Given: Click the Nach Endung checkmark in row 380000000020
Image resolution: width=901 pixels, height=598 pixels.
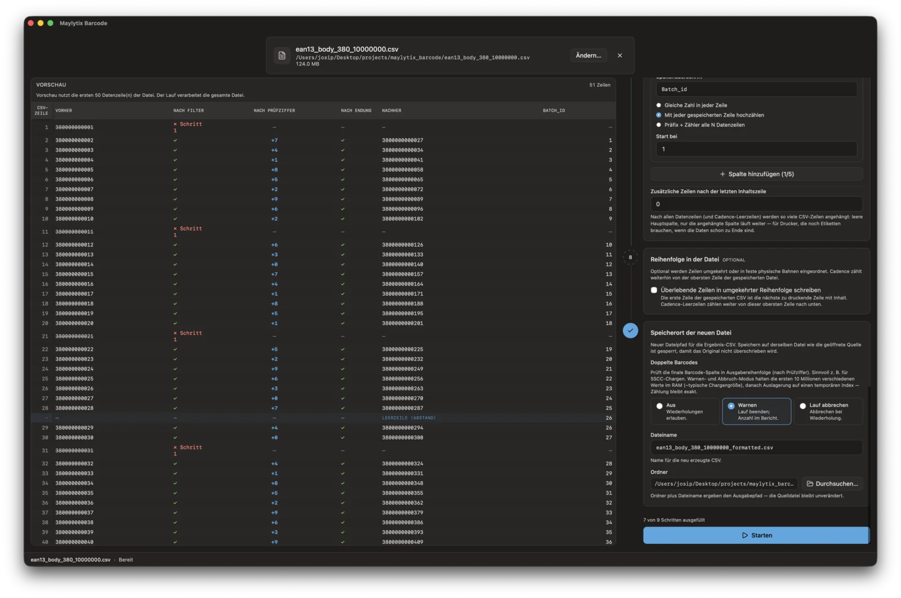Looking at the screenshot, I should [x=342, y=323].
